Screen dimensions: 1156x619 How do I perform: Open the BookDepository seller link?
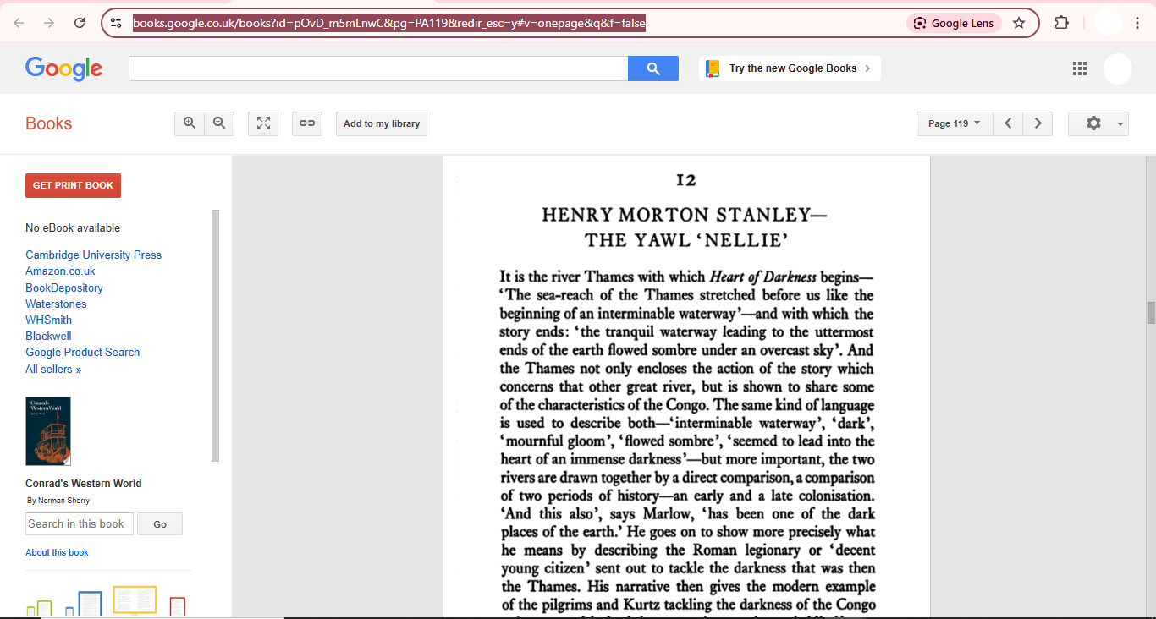coord(64,288)
